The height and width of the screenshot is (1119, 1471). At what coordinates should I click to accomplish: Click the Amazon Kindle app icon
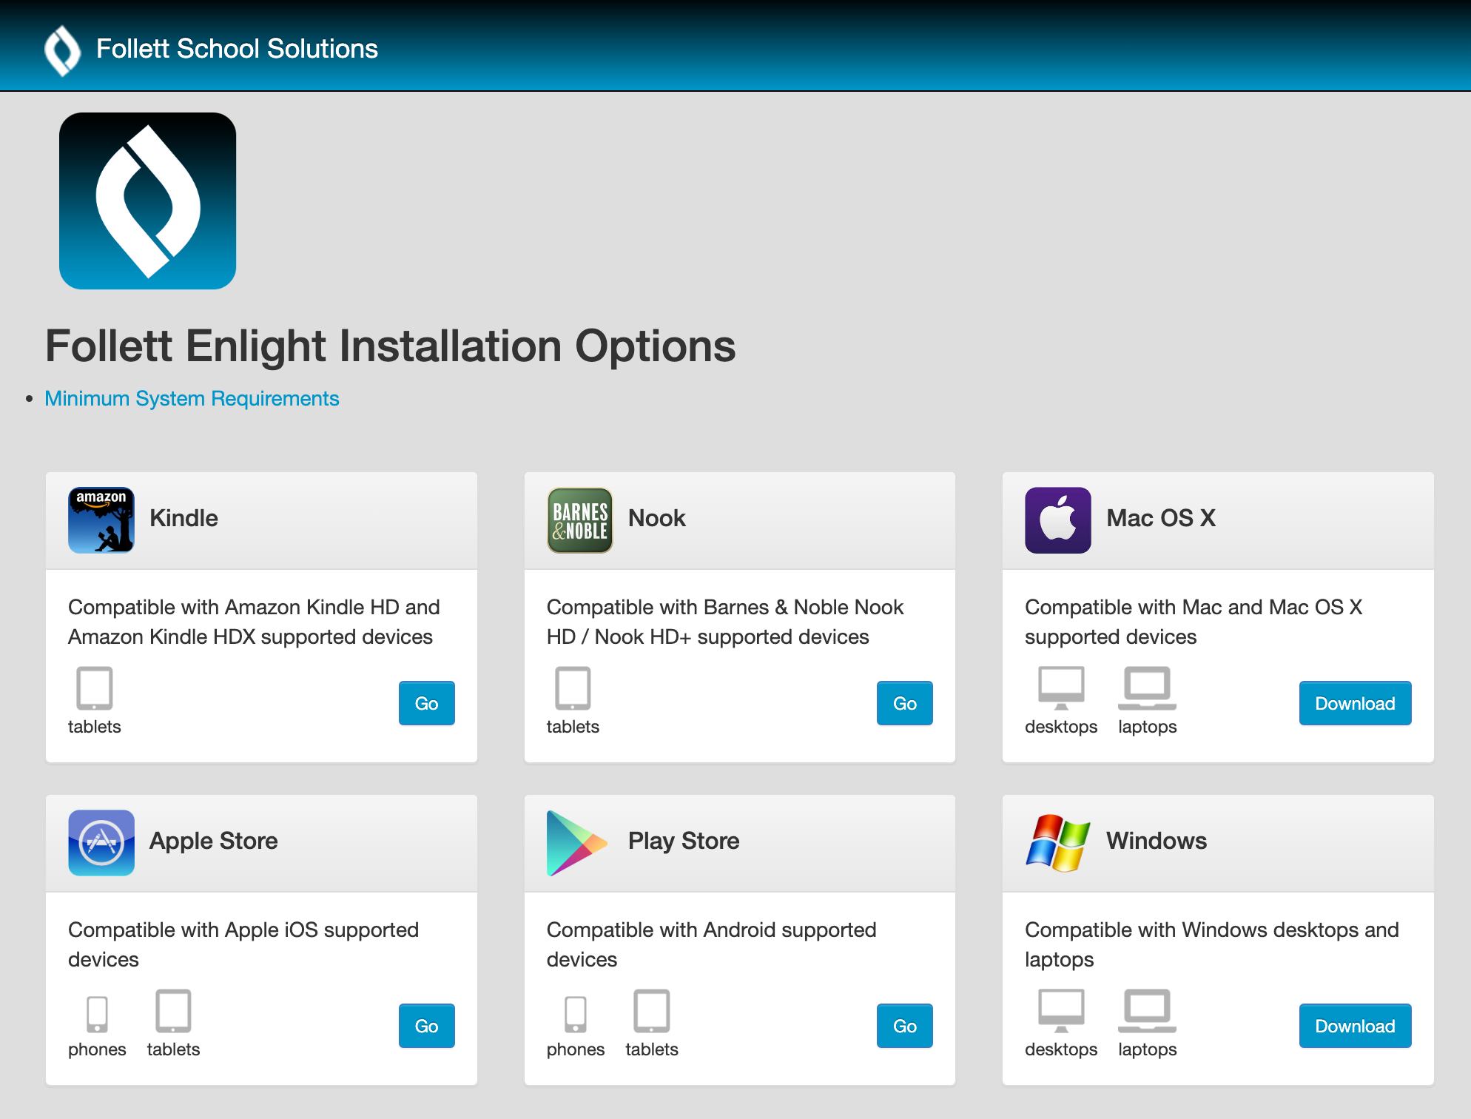[x=101, y=520]
